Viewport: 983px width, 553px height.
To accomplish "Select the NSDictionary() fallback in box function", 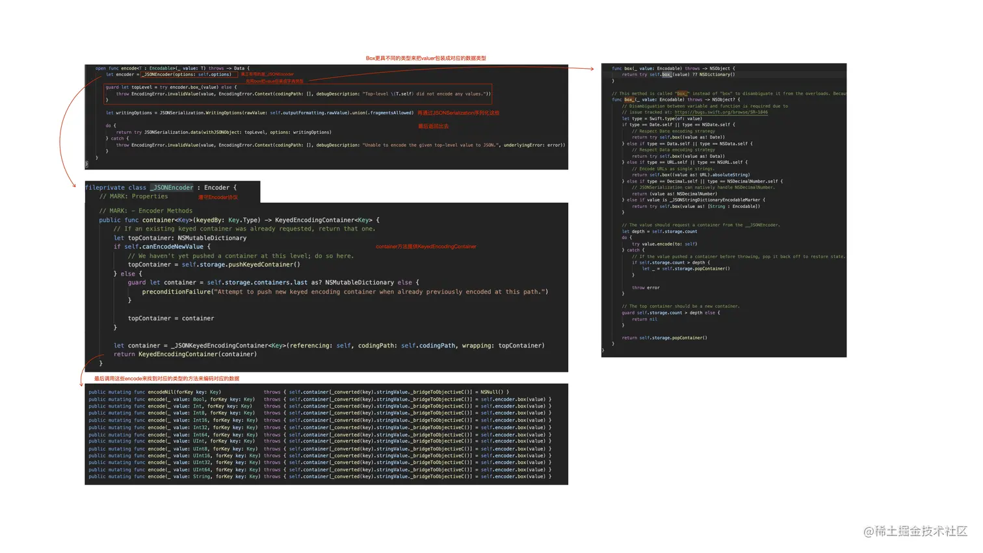I will pos(718,74).
